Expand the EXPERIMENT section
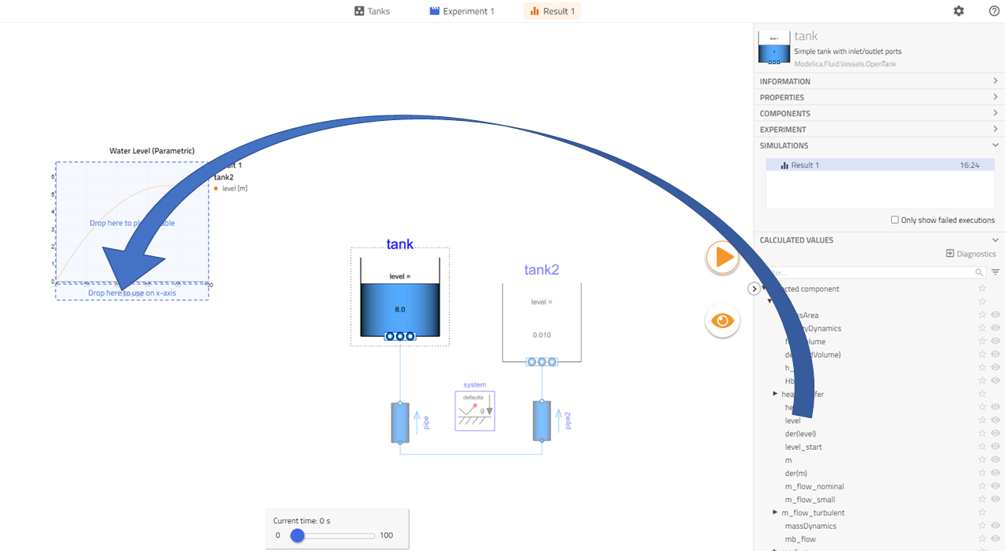 [879, 130]
